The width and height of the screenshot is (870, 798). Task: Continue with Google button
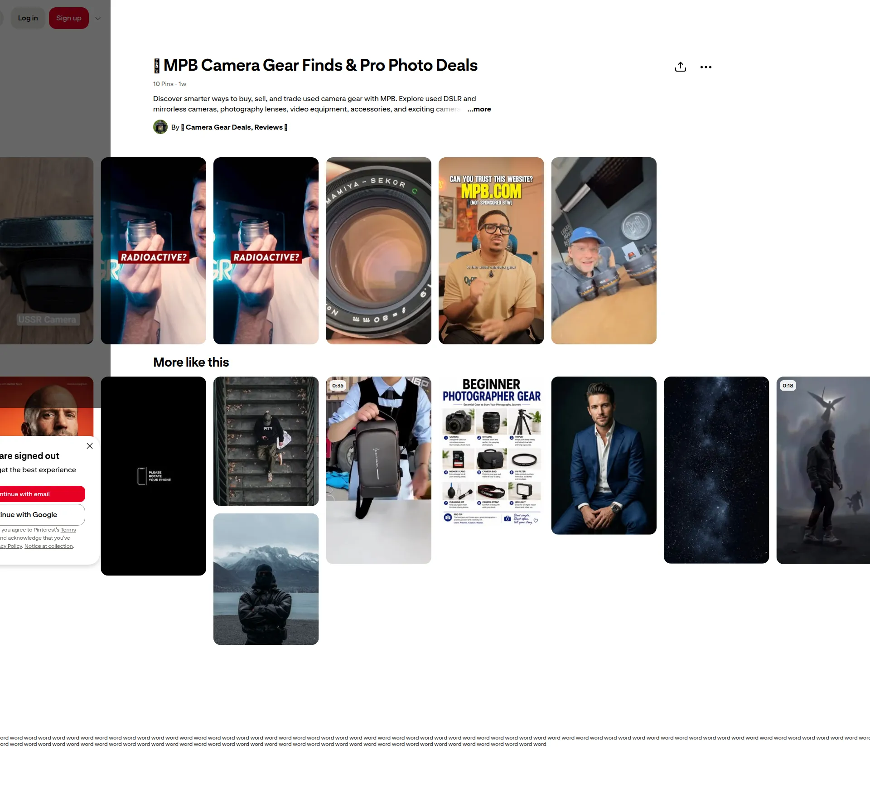(x=43, y=515)
